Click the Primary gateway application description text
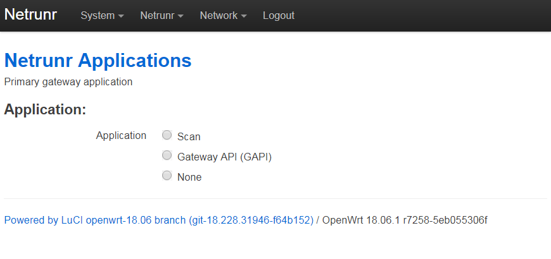This screenshot has height=259, width=551. pos(68,82)
